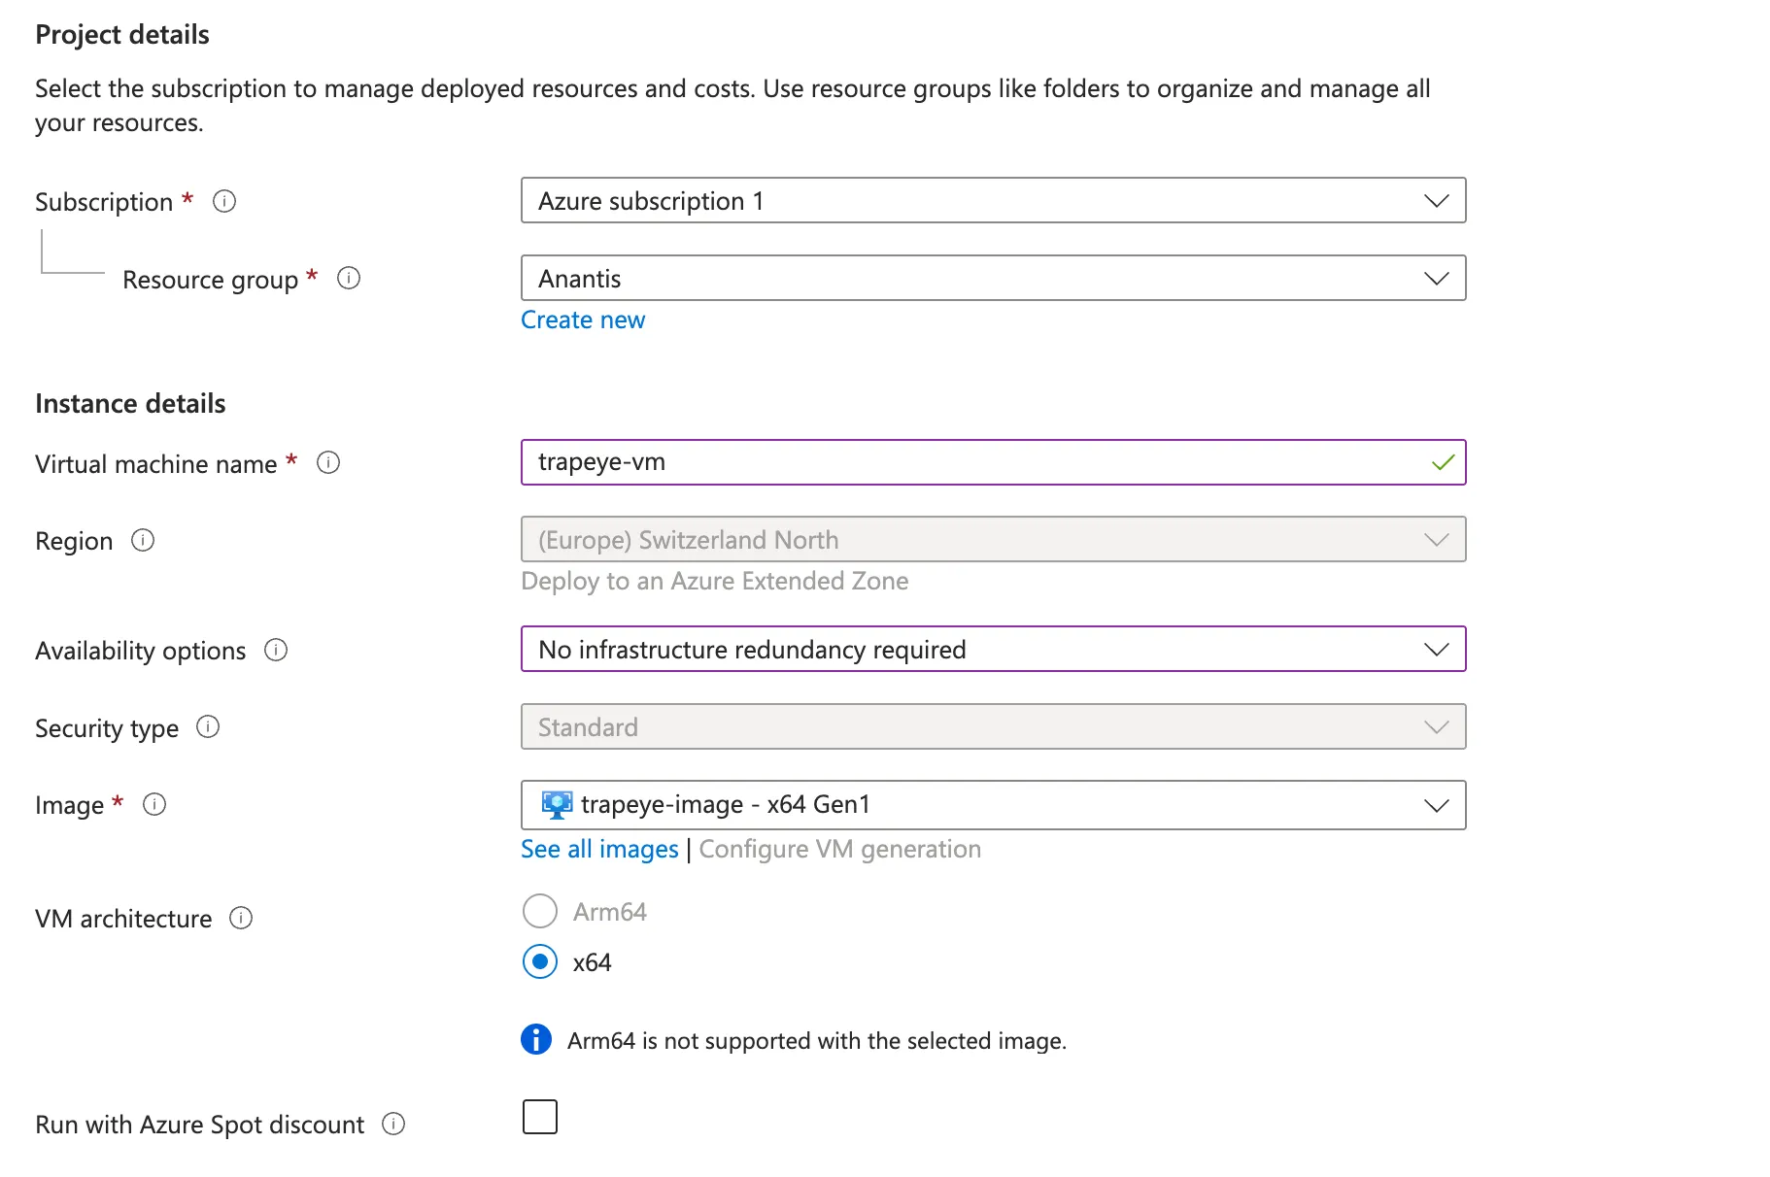Click the Arm64 not supported info icon
Screen dimensions: 1770x1177
533,1039
